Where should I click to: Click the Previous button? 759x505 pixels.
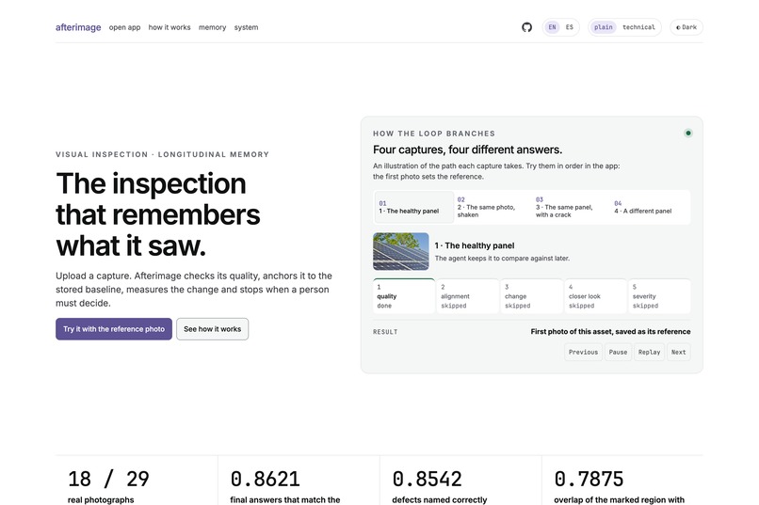[x=583, y=353]
